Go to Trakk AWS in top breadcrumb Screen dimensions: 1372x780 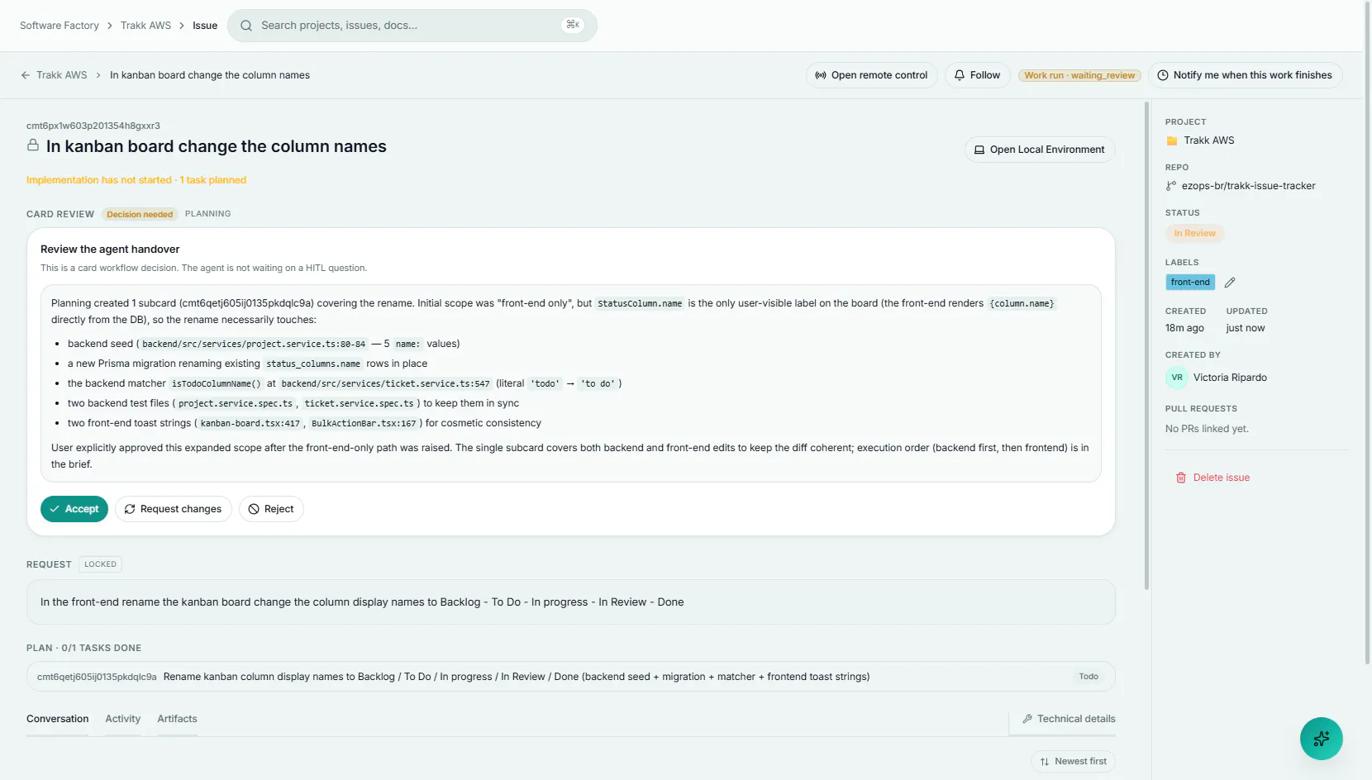(145, 26)
